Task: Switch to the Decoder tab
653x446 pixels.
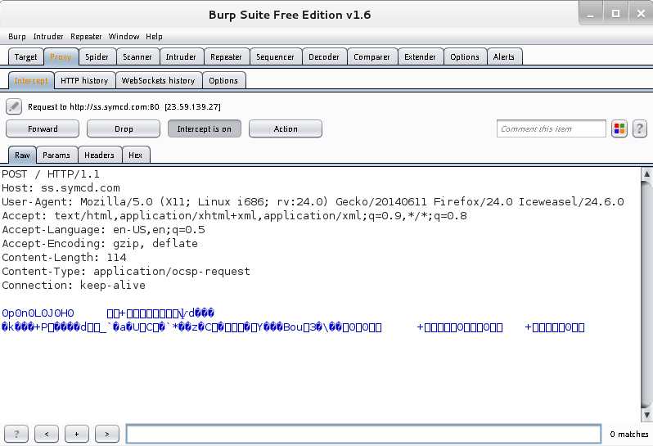Action: click(324, 56)
